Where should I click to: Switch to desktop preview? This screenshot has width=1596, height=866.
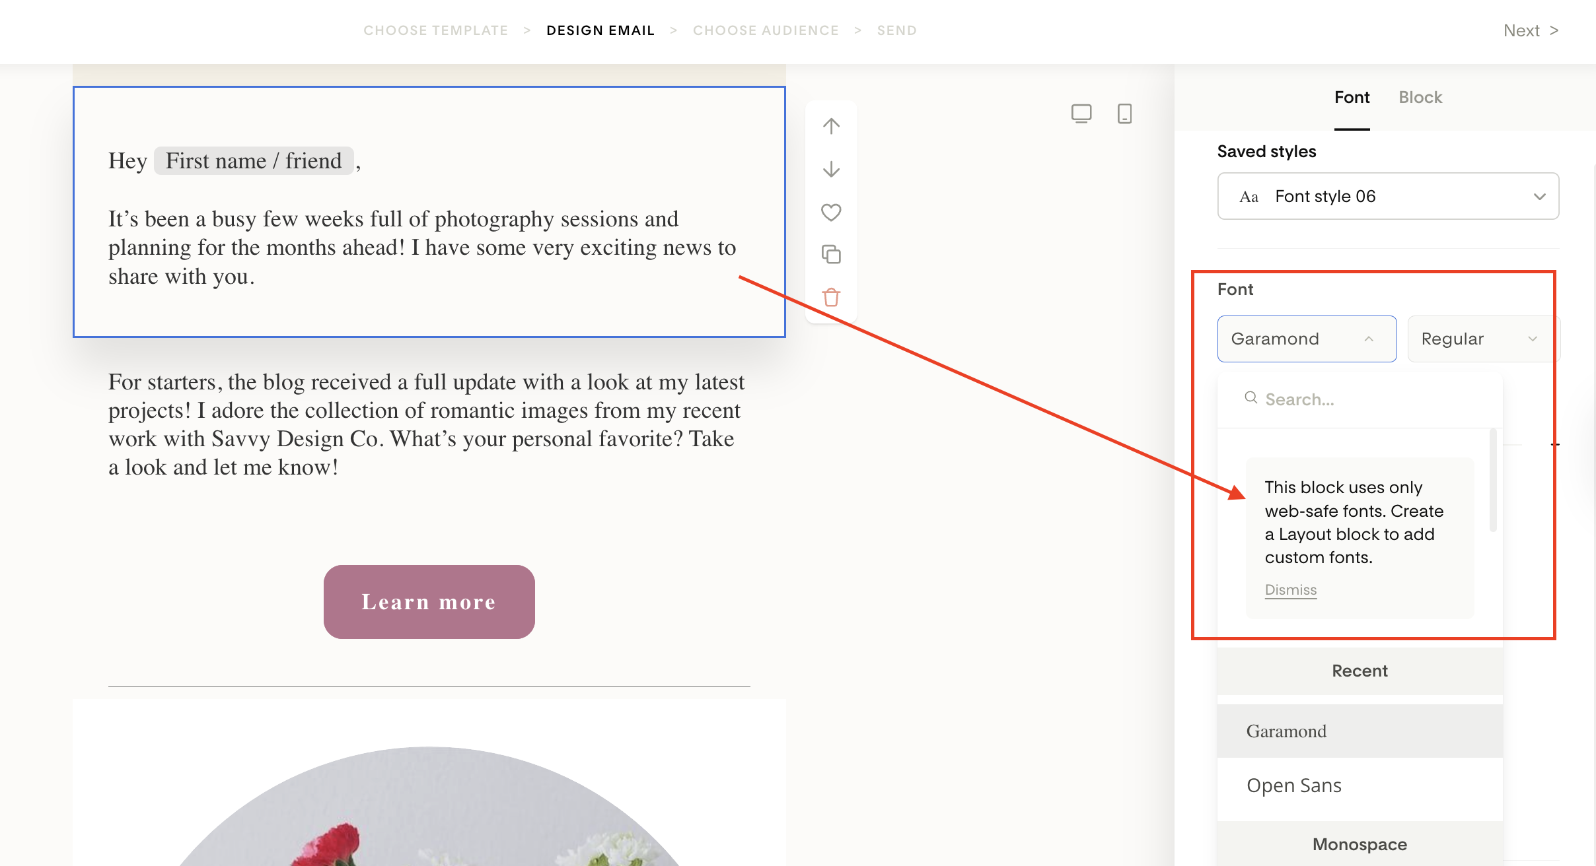pyautogui.click(x=1081, y=114)
